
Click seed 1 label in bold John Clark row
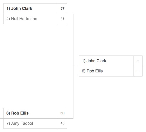(x=8, y=8)
